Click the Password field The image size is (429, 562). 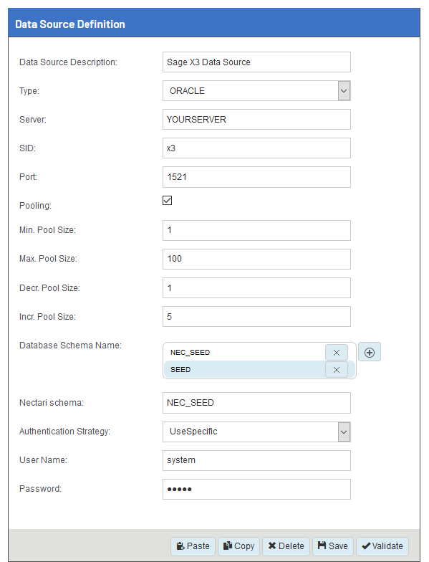[x=256, y=489]
